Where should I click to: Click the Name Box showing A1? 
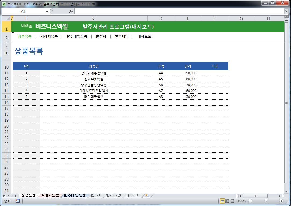(23, 12)
